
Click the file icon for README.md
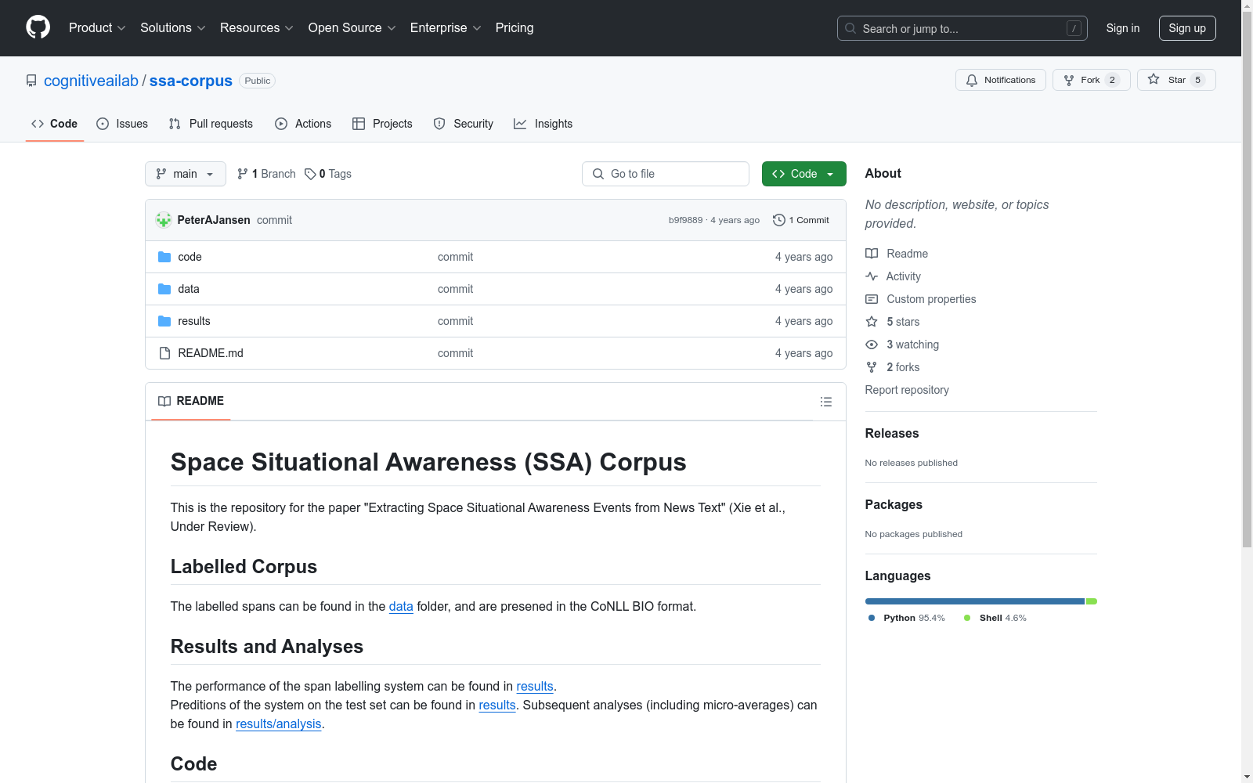point(164,353)
